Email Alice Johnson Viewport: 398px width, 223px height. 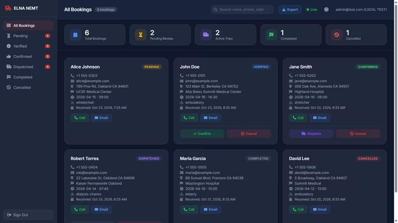click(101, 118)
